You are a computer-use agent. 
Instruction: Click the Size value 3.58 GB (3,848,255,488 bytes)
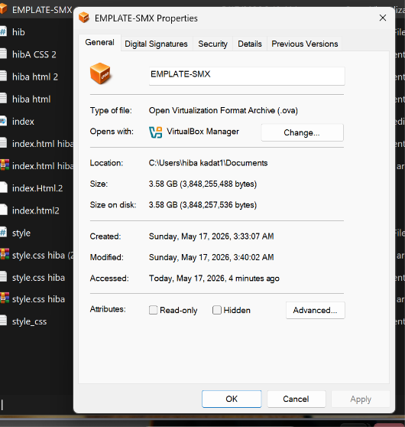click(202, 184)
